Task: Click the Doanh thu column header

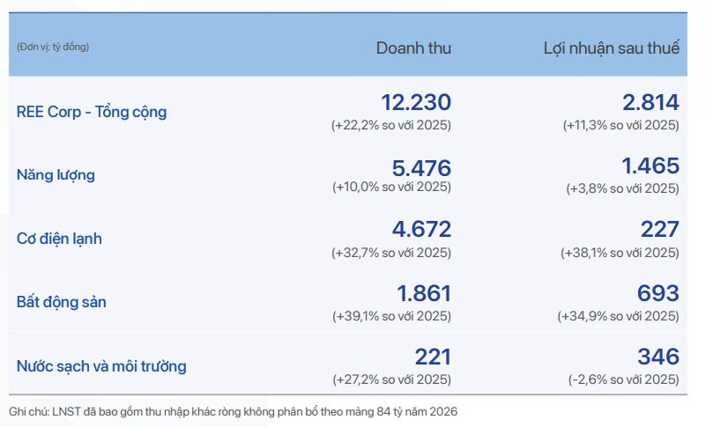Action: [x=413, y=48]
